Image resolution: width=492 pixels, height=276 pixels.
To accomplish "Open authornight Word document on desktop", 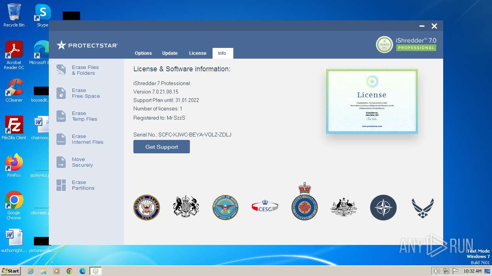I will pyautogui.click(x=14, y=241).
